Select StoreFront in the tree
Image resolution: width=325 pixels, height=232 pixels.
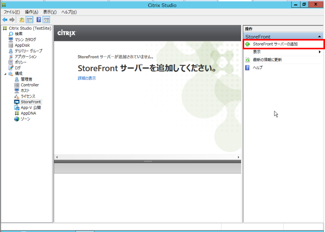tap(31, 102)
